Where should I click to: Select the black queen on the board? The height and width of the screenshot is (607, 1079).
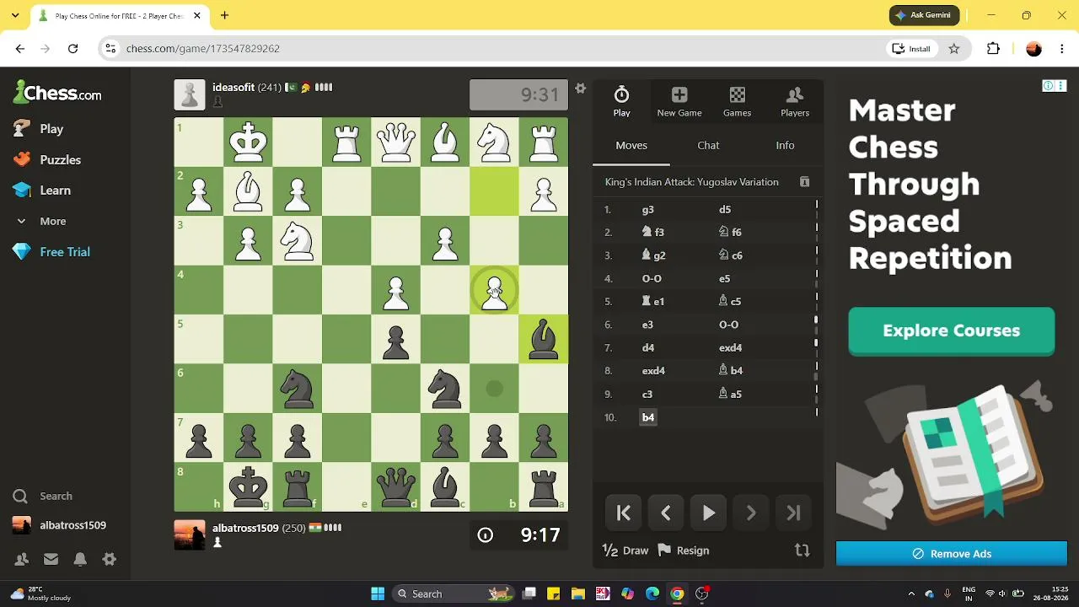[396, 487]
